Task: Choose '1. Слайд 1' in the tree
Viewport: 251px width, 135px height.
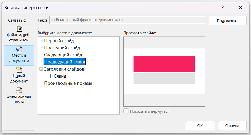Action: (x=59, y=76)
